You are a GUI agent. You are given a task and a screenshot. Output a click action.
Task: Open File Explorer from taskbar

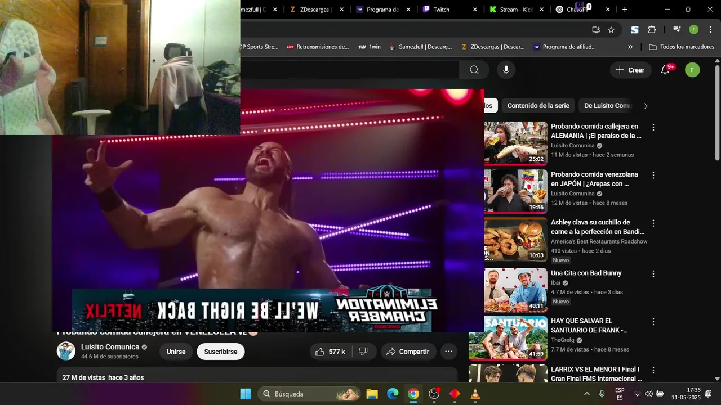(372, 394)
